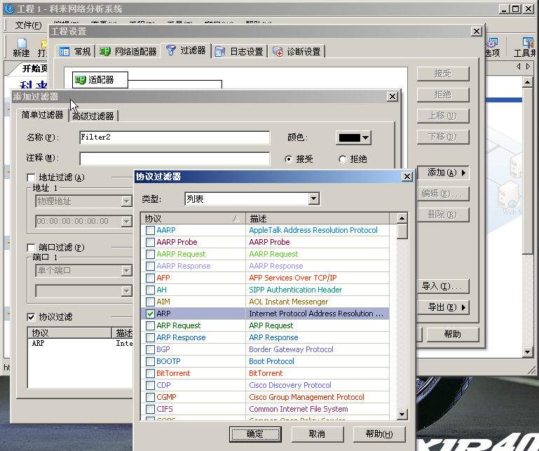The height and width of the screenshot is (451, 539).
Task: Click the 常规 tab icon
Action: (64, 51)
